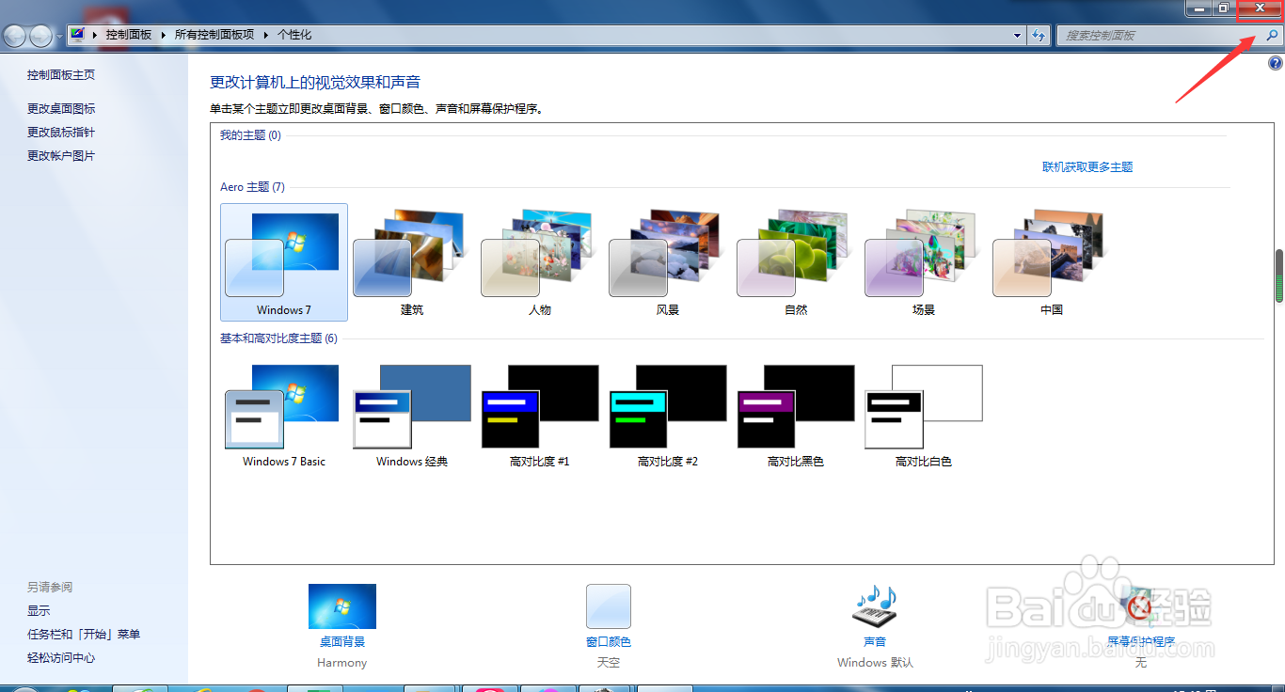Open 更改鼠标指针 link
1285x692 pixels.
[61, 133]
